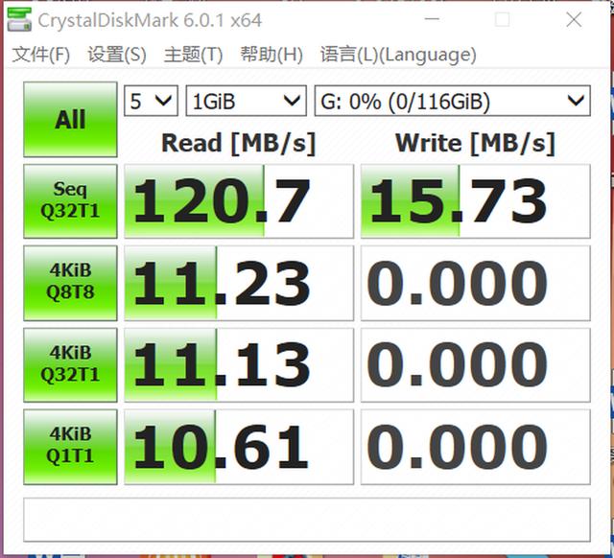Click the empty comment field at bottom
Viewport: 614px width, 558px height.
point(307,519)
